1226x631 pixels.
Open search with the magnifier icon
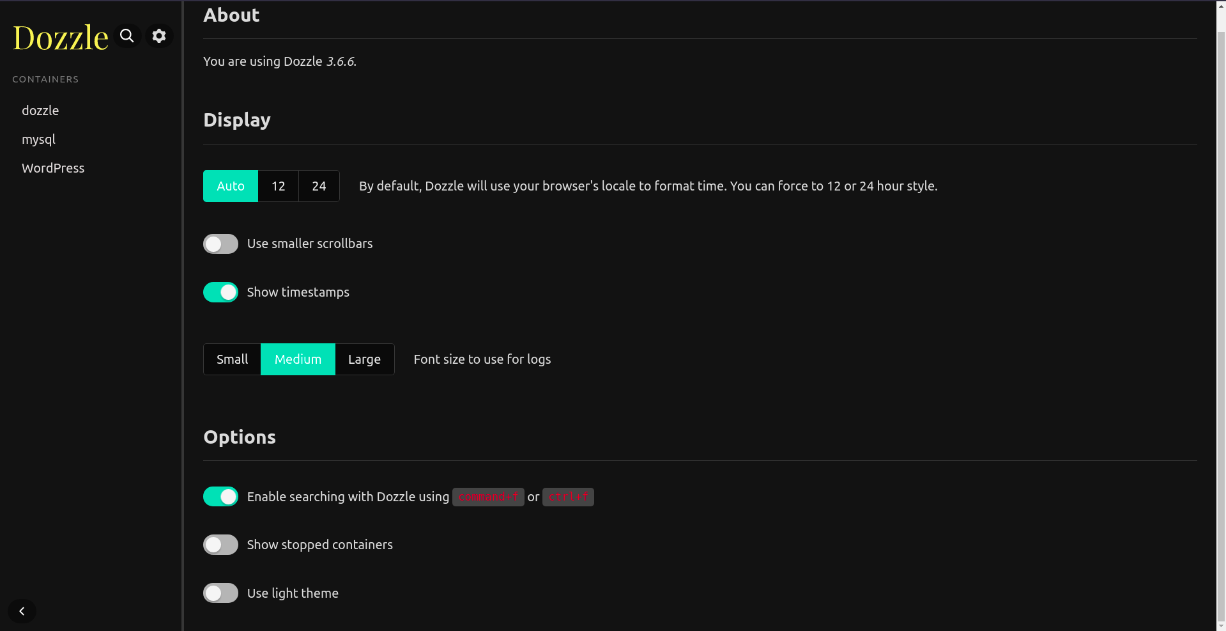point(127,36)
